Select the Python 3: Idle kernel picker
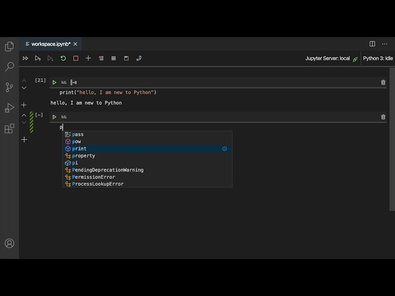 click(x=378, y=59)
